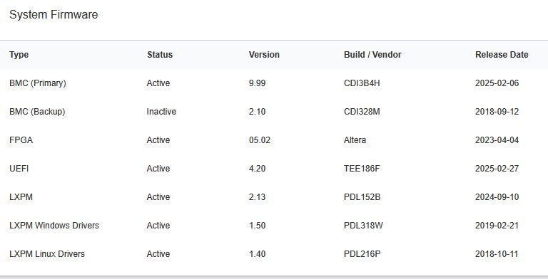Select the System Firmware heading
This screenshot has width=548, height=279.
54,15
